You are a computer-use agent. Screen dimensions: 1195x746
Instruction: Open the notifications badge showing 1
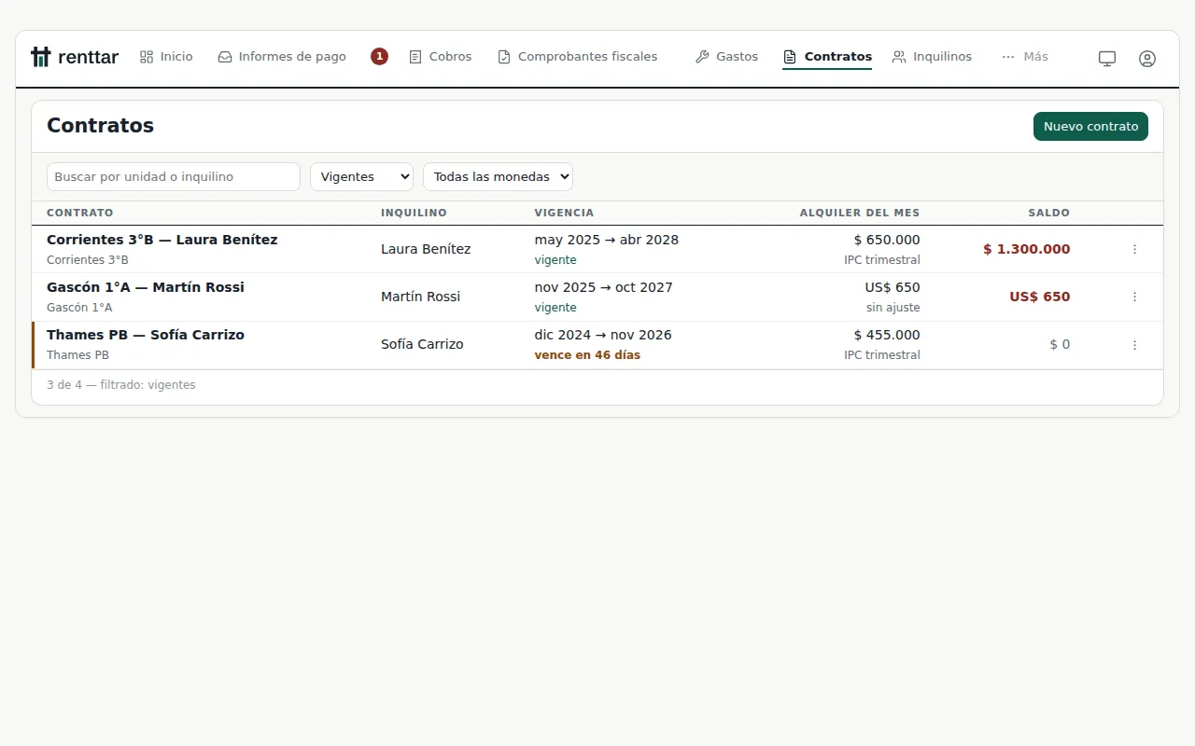click(x=379, y=57)
